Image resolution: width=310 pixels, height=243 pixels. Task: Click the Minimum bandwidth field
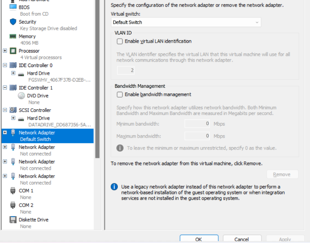(x=197, y=124)
